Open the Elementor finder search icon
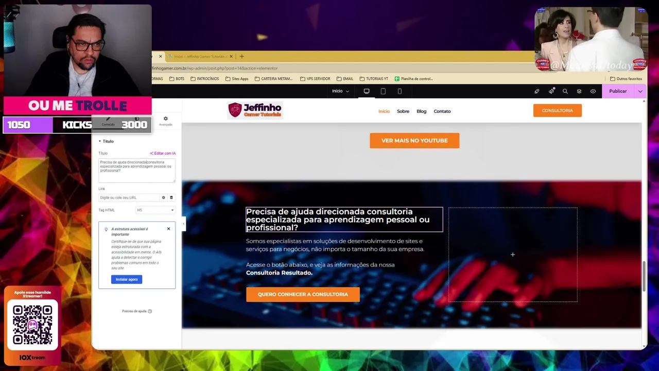659x371 pixels. coord(565,91)
